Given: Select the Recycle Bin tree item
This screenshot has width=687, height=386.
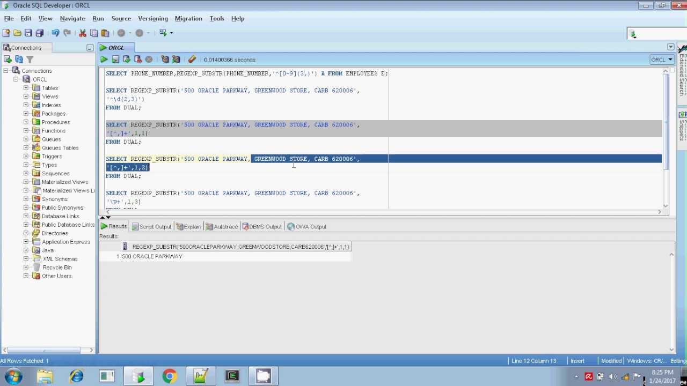Looking at the screenshot, I should click(57, 268).
